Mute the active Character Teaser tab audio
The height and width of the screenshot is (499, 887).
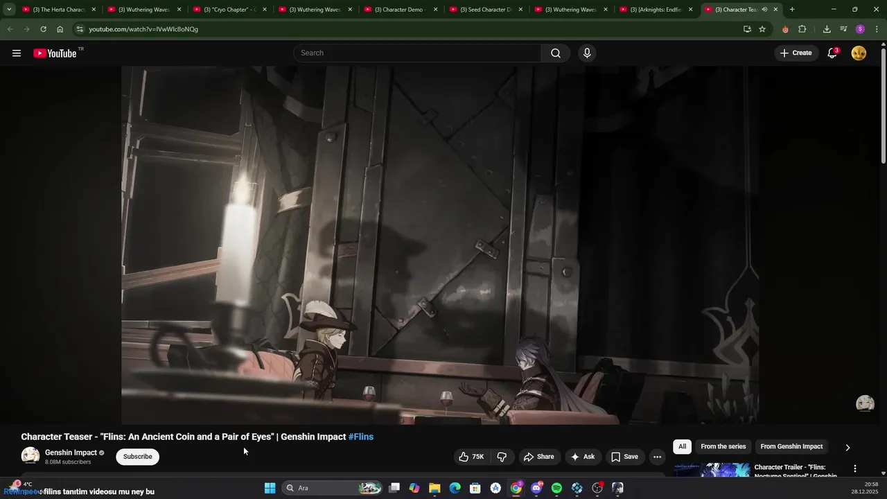tap(764, 10)
